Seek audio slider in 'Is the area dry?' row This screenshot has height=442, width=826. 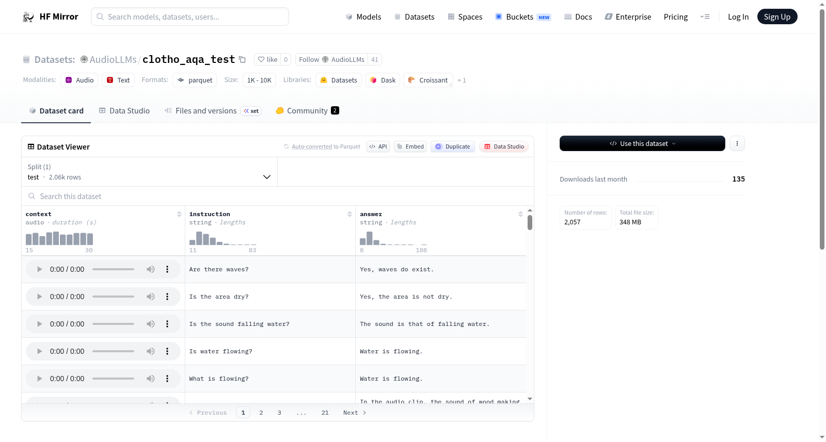click(x=113, y=297)
